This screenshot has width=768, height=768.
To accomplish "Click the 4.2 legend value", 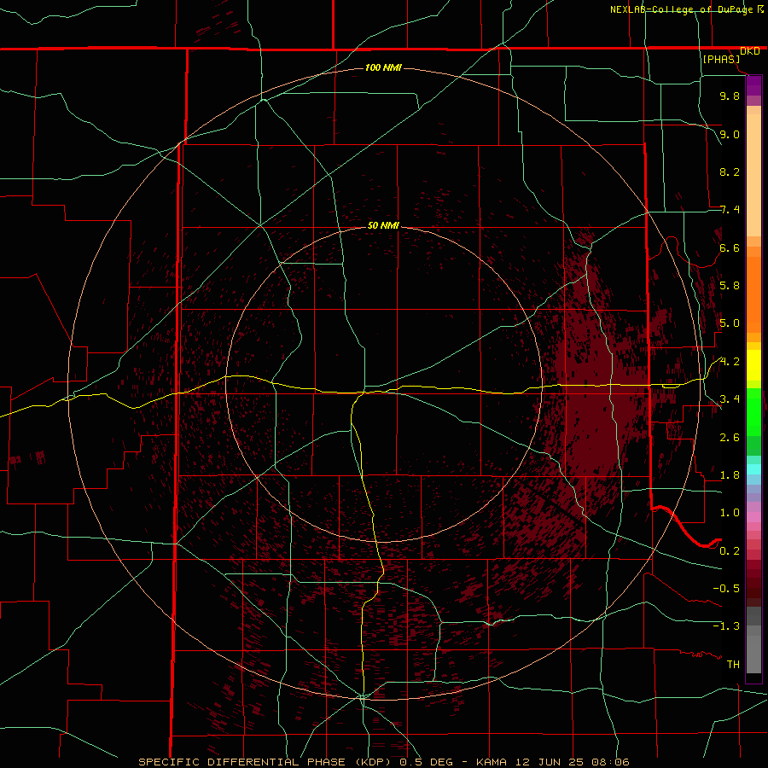I will pos(730,362).
